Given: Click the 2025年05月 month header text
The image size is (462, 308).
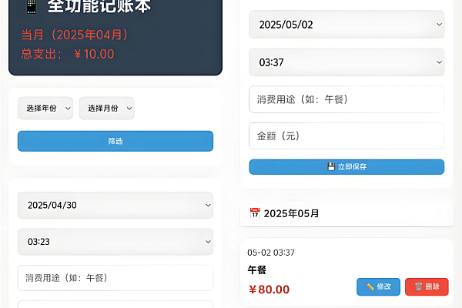Looking at the screenshot, I should (x=291, y=213).
